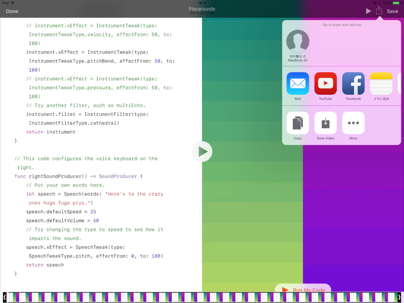
Task: Open Mail from the share sheet
Action: coord(298,84)
